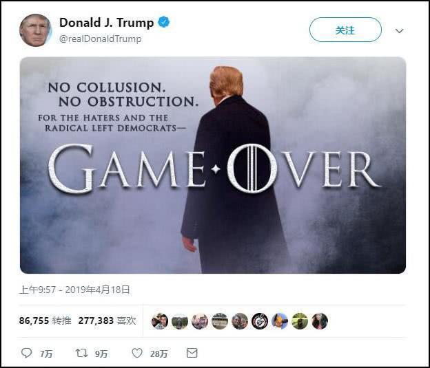Click the 7万 reply count
Viewport: 430px width, 368px height.
[x=45, y=354]
